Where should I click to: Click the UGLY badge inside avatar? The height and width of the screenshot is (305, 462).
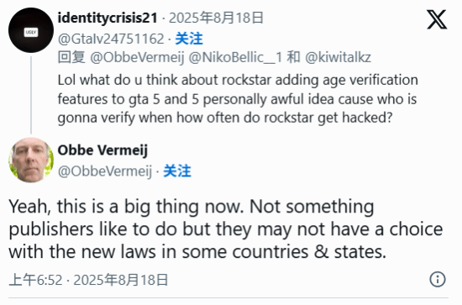[x=31, y=32]
